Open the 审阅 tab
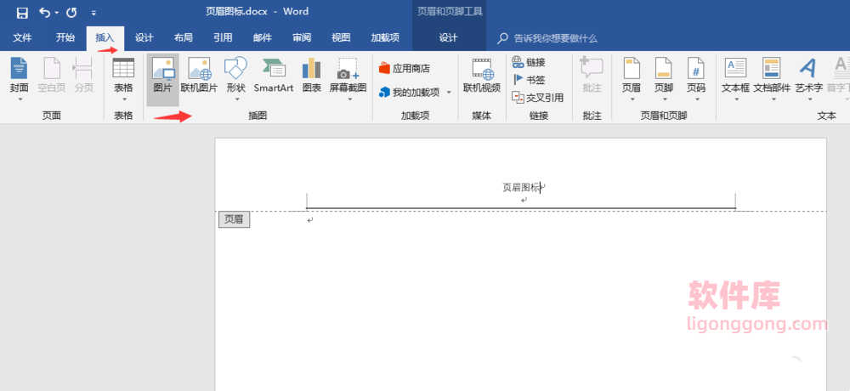850x391 pixels. (302, 38)
